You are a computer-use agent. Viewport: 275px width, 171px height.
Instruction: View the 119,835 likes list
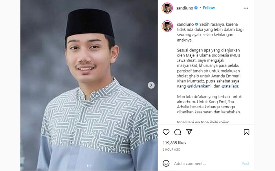pos(174,143)
